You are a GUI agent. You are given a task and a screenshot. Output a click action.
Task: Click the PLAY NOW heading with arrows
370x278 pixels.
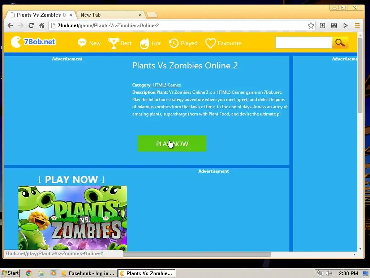coord(71,180)
